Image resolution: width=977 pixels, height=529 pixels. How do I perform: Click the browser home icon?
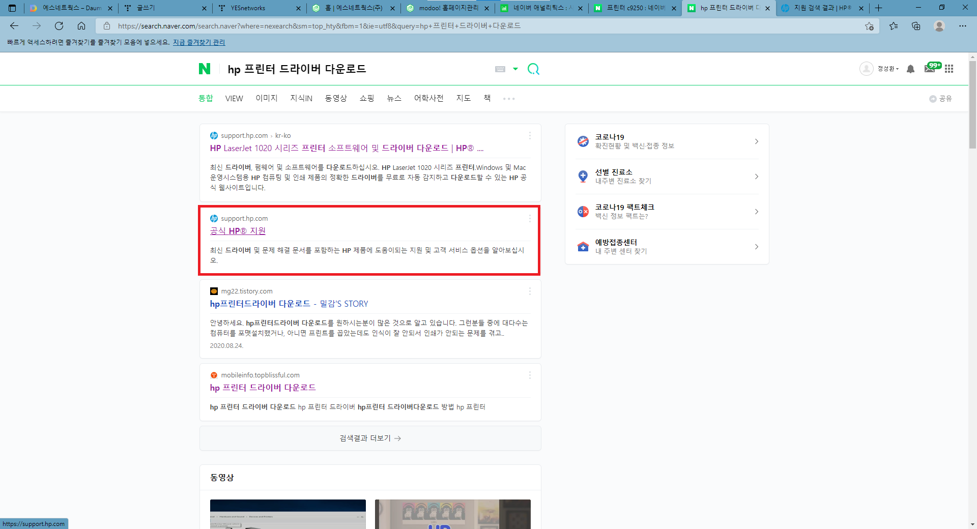click(81, 26)
